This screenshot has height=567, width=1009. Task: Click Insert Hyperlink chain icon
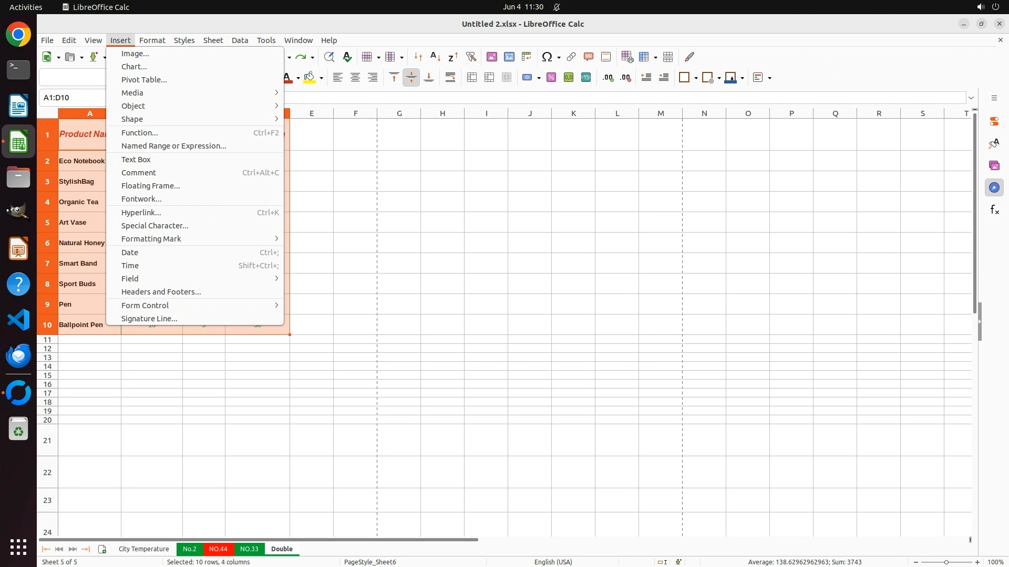click(x=571, y=57)
